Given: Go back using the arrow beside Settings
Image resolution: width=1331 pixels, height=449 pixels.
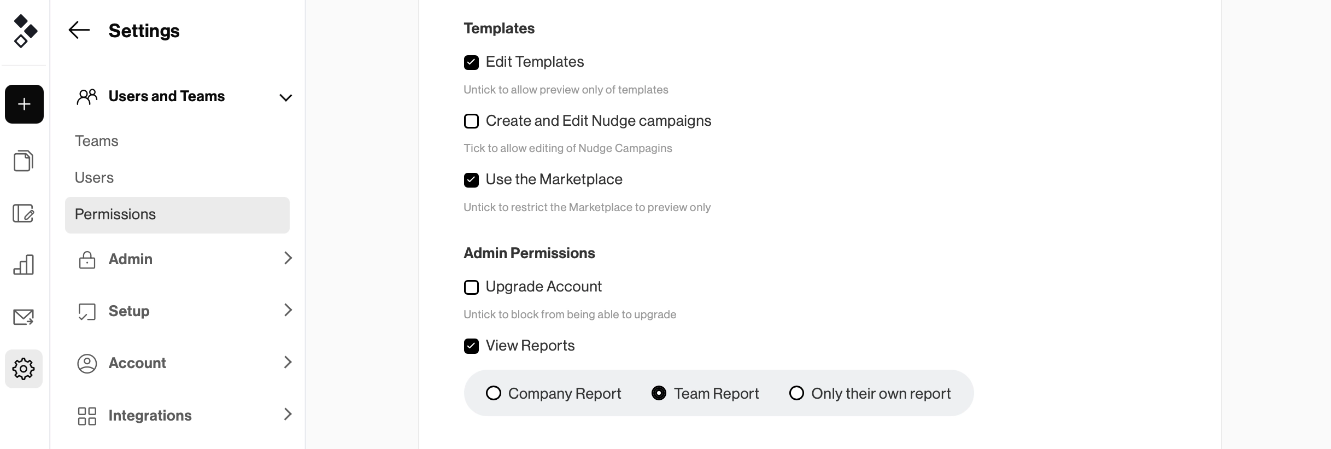Looking at the screenshot, I should coord(79,30).
